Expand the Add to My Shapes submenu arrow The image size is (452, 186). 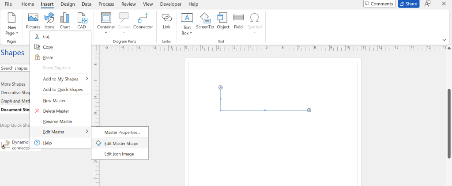tap(87, 79)
